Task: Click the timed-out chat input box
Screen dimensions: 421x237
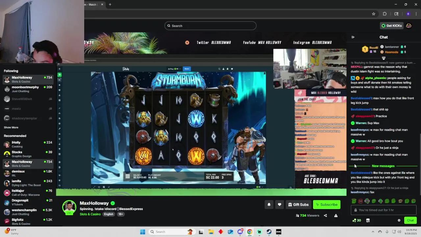Action: point(384,210)
